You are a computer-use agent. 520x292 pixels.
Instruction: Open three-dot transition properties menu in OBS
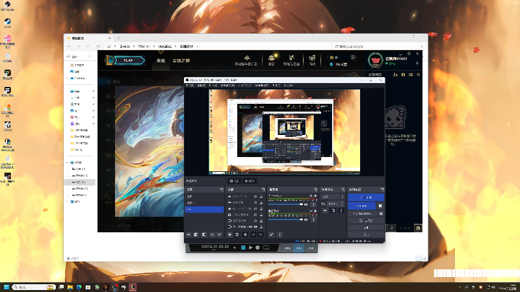point(341,210)
